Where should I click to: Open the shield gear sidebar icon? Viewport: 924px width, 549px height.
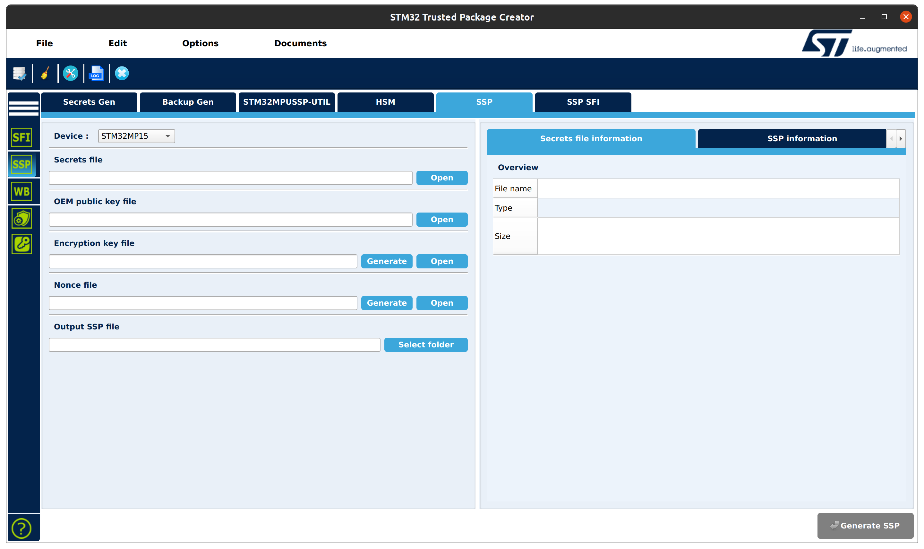click(21, 218)
